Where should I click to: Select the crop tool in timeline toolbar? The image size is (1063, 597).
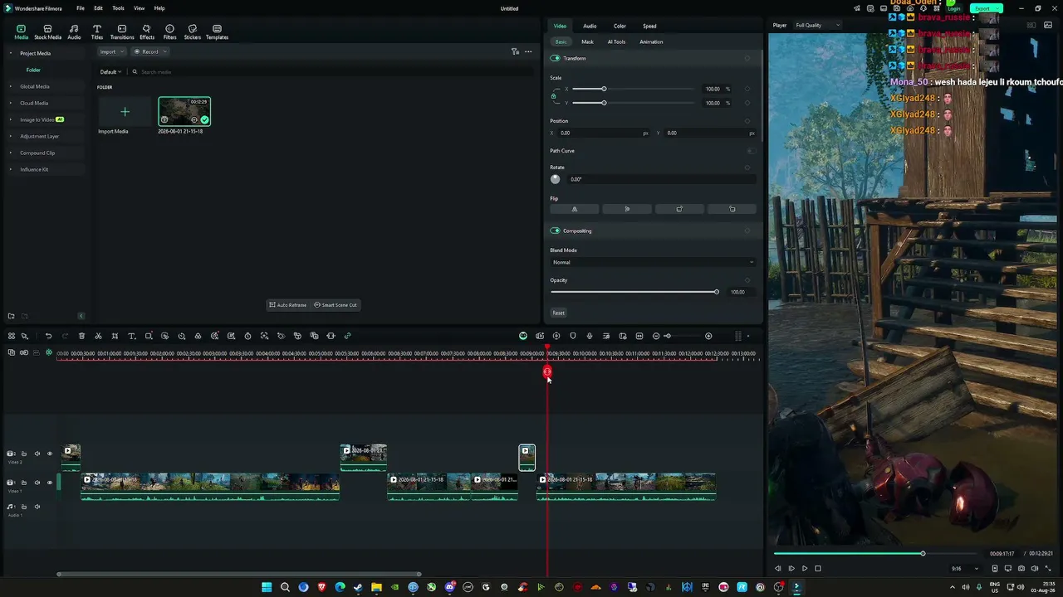pyautogui.click(x=115, y=336)
